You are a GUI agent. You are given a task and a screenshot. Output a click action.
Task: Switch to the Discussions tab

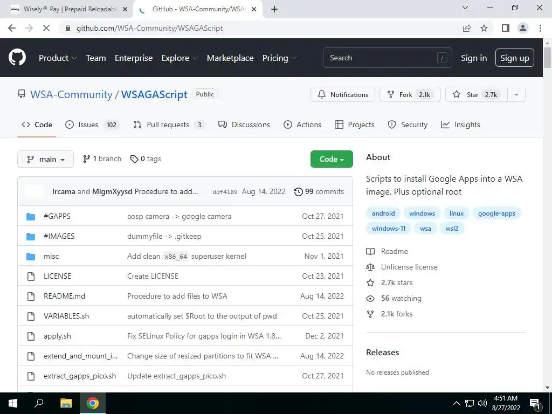244,125
